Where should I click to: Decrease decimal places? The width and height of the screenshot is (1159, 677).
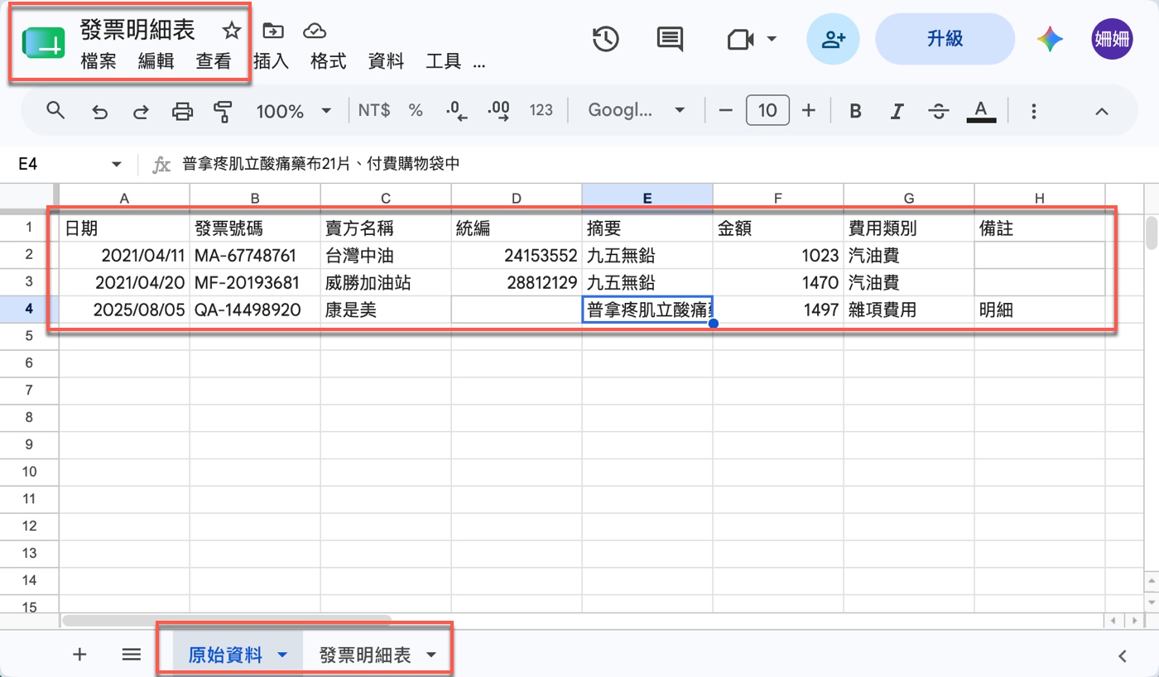tap(456, 110)
